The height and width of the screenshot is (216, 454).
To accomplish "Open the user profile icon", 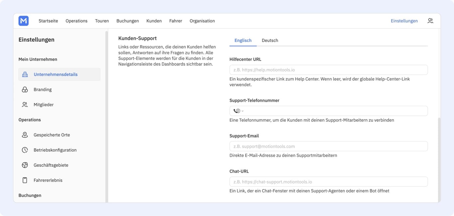I will (430, 21).
